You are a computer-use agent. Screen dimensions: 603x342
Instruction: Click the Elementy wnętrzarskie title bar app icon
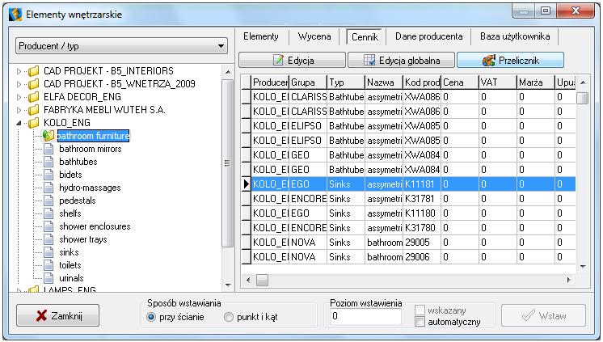coord(15,15)
